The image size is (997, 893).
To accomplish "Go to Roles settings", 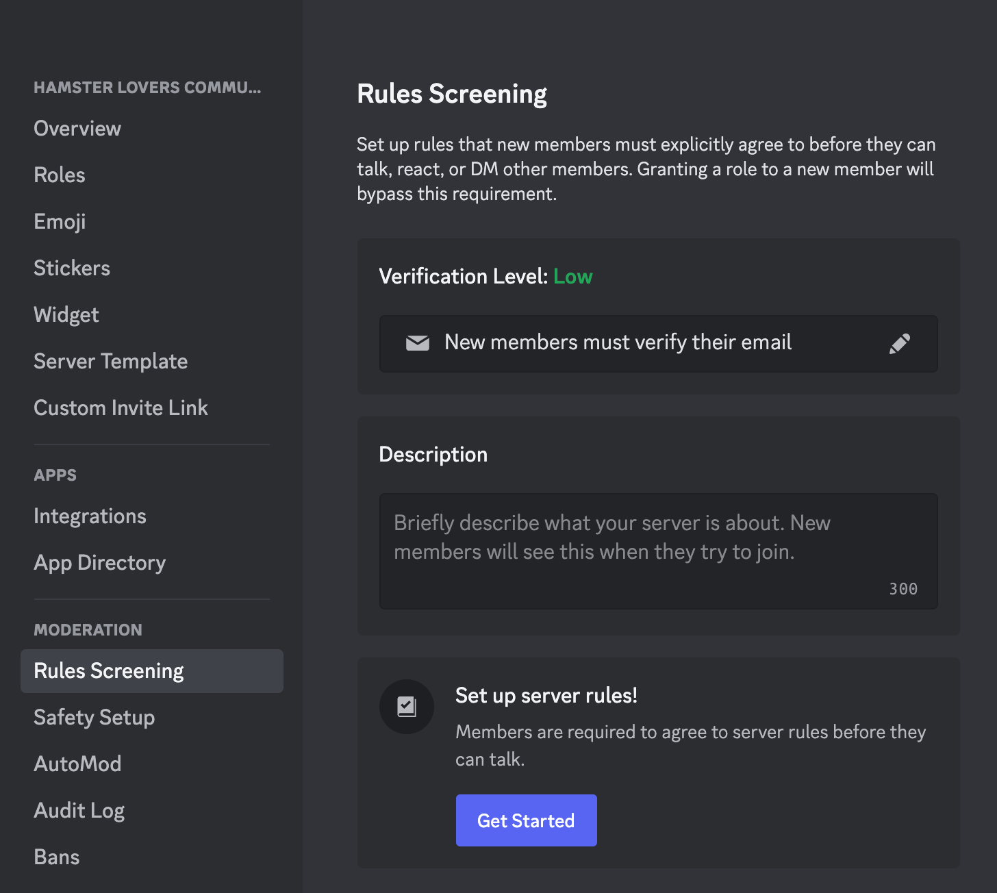I will (x=60, y=175).
